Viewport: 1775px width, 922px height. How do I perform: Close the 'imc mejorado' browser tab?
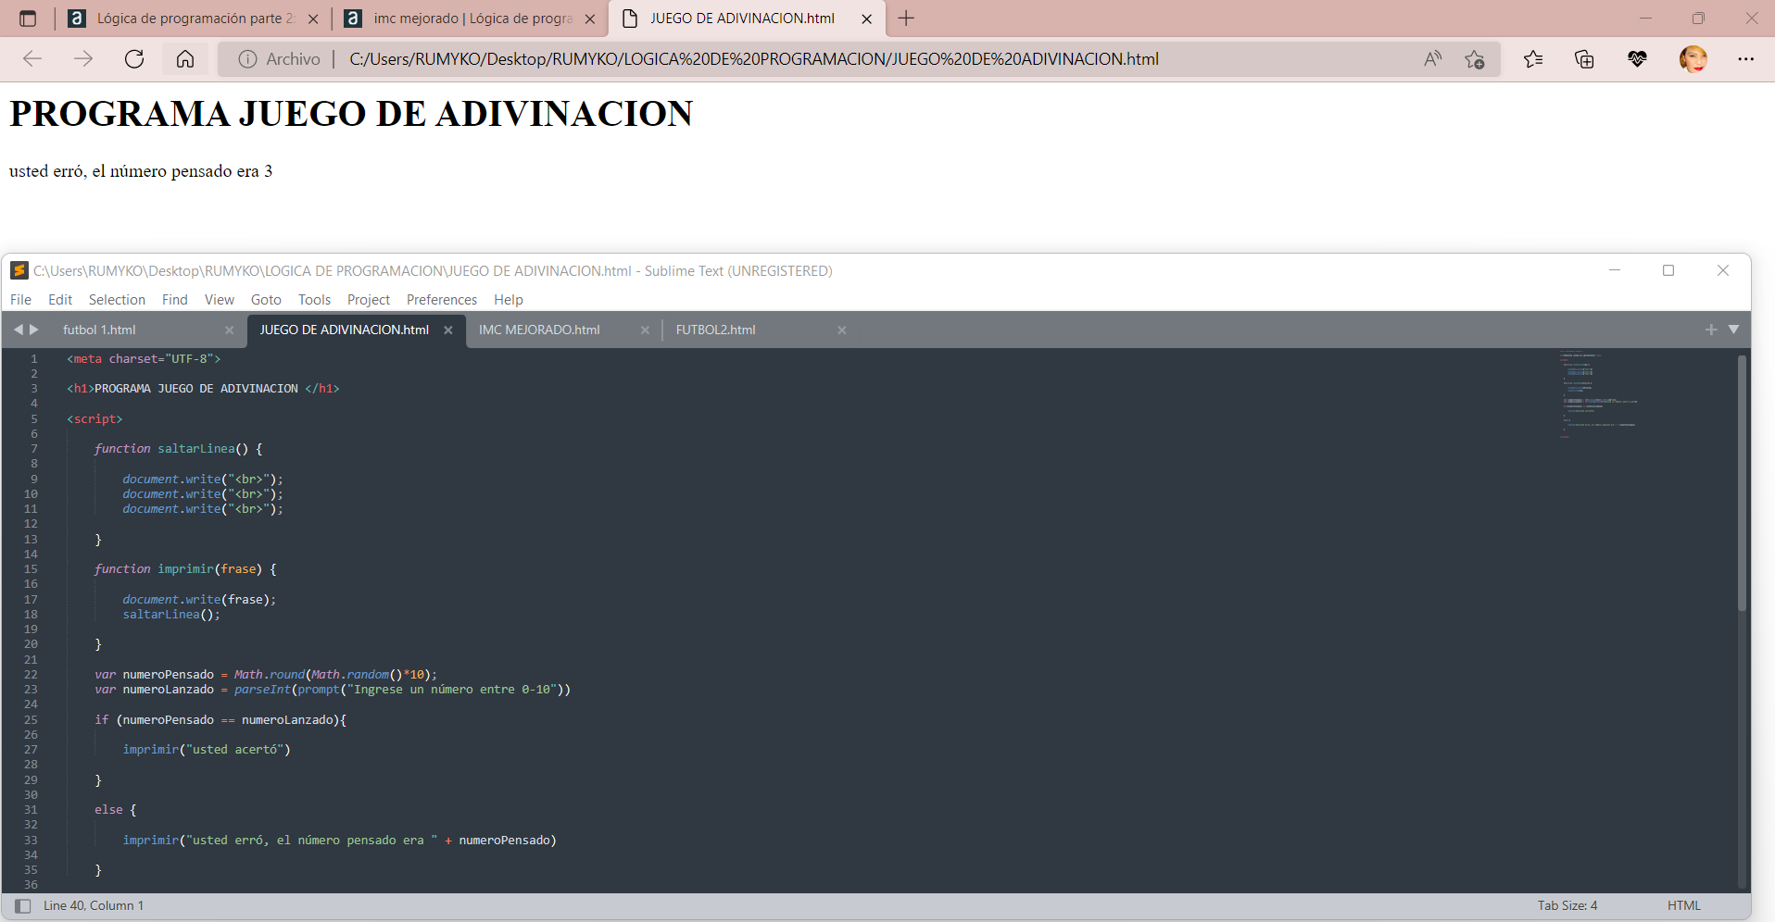[590, 19]
